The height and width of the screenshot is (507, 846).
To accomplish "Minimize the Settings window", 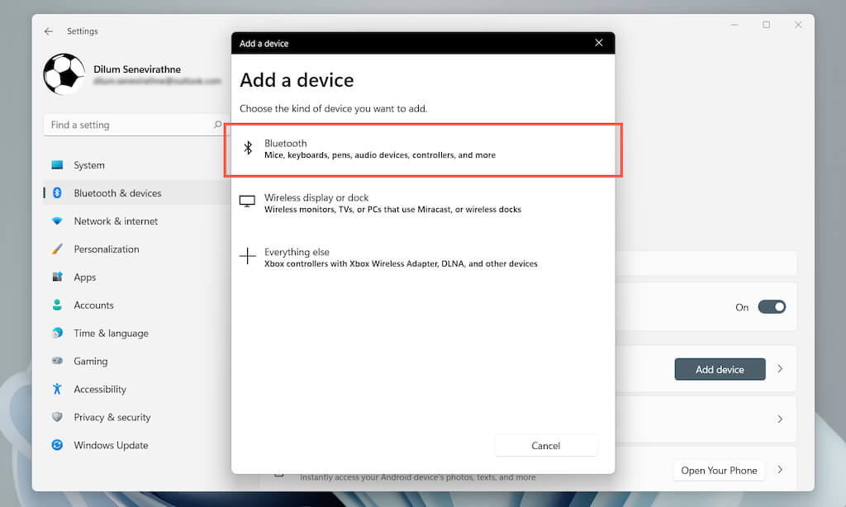I will [x=734, y=25].
